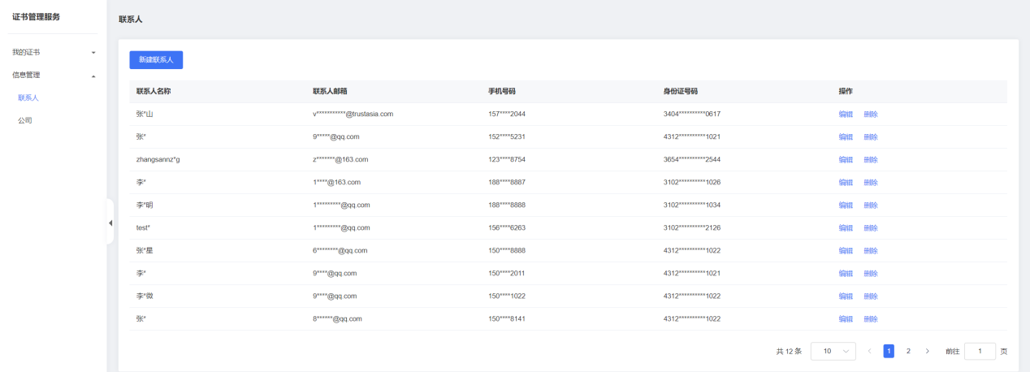Delete the contact test*

pyautogui.click(x=871, y=227)
